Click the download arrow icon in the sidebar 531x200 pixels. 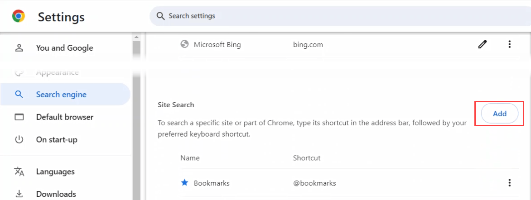19,194
